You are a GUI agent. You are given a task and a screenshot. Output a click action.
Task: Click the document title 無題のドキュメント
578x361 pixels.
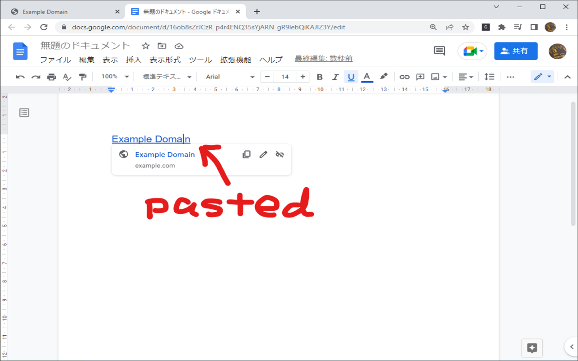click(85, 46)
